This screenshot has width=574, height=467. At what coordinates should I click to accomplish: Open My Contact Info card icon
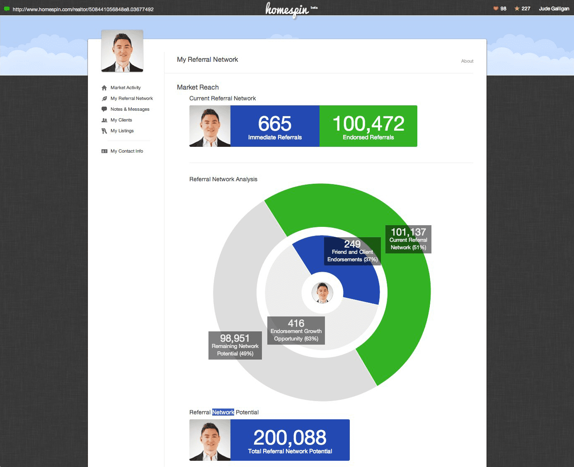pyautogui.click(x=104, y=151)
